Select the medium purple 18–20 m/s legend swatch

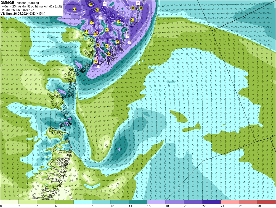point(175,202)
